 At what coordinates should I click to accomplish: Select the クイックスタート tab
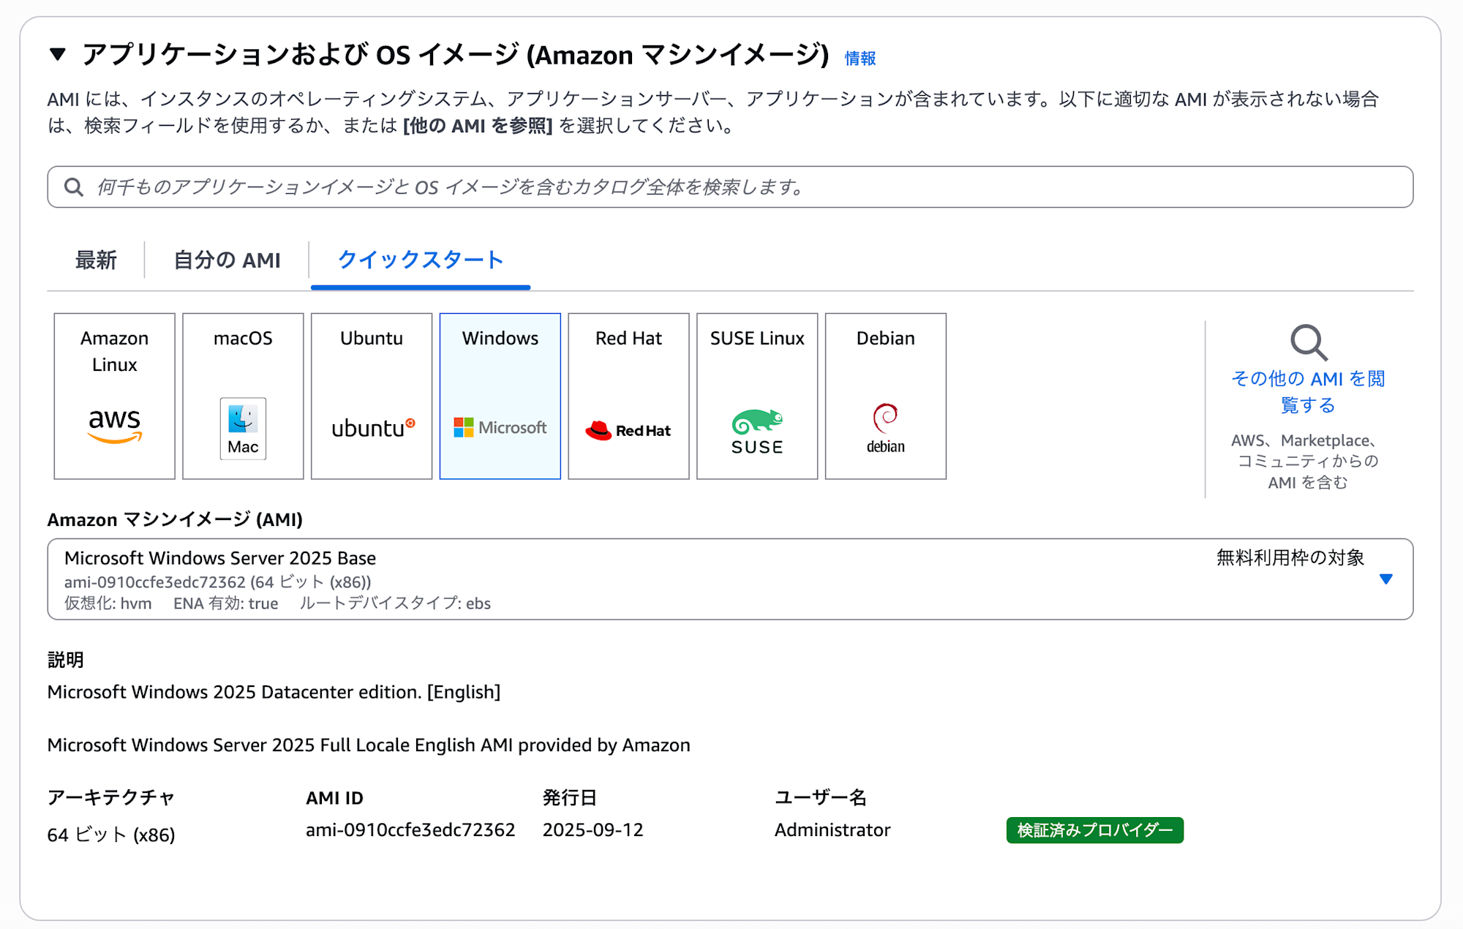point(421,260)
